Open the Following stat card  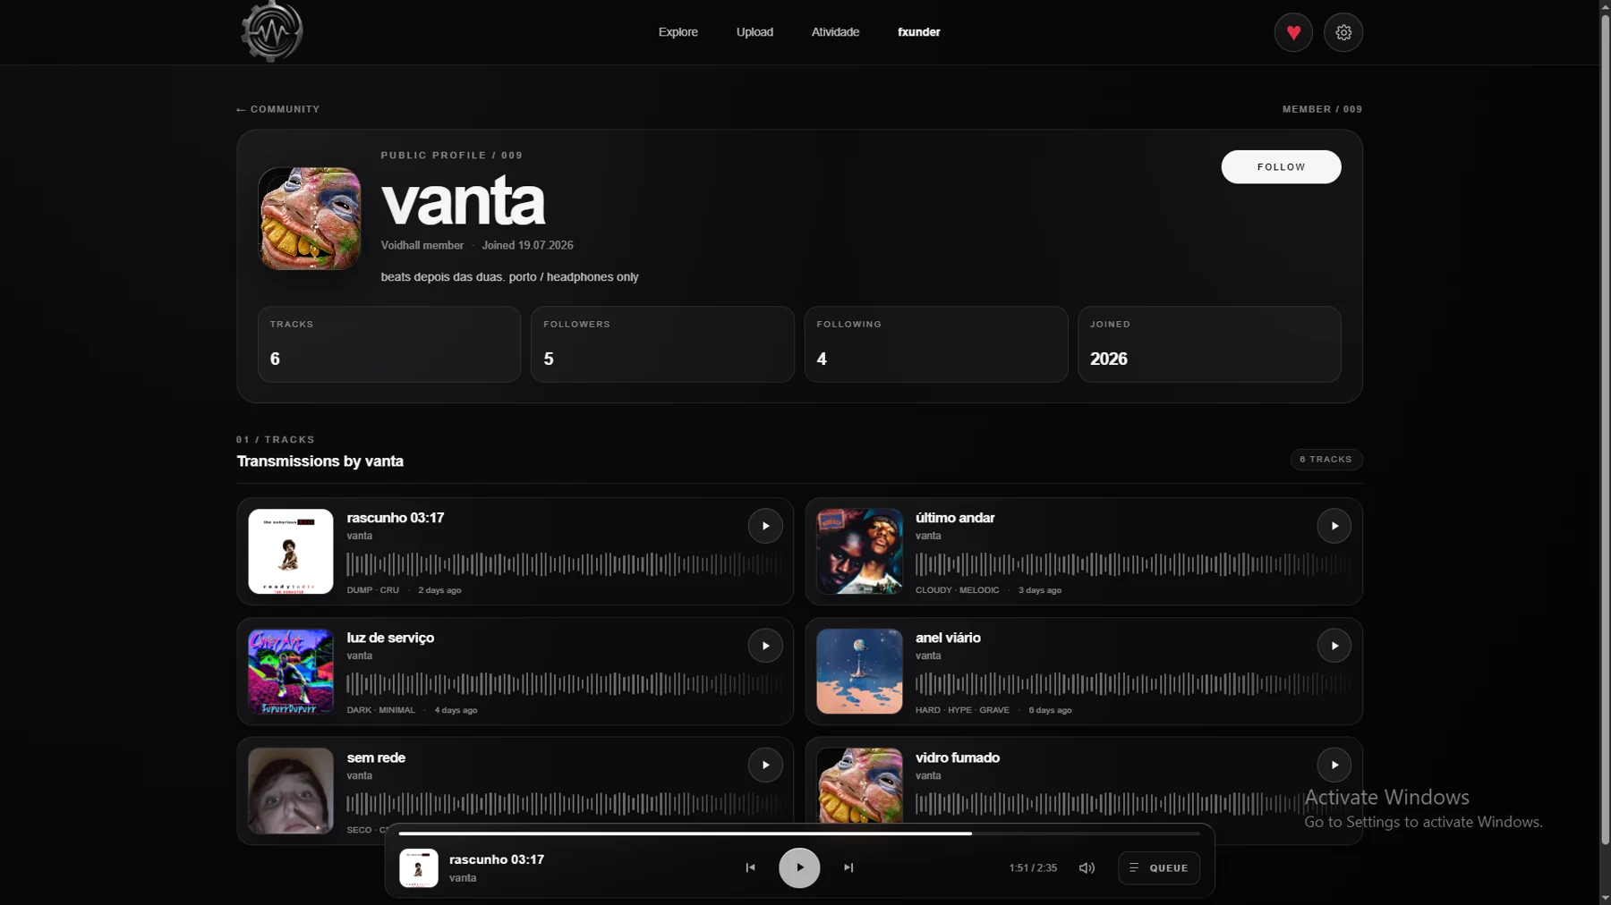(x=936, y=344)
